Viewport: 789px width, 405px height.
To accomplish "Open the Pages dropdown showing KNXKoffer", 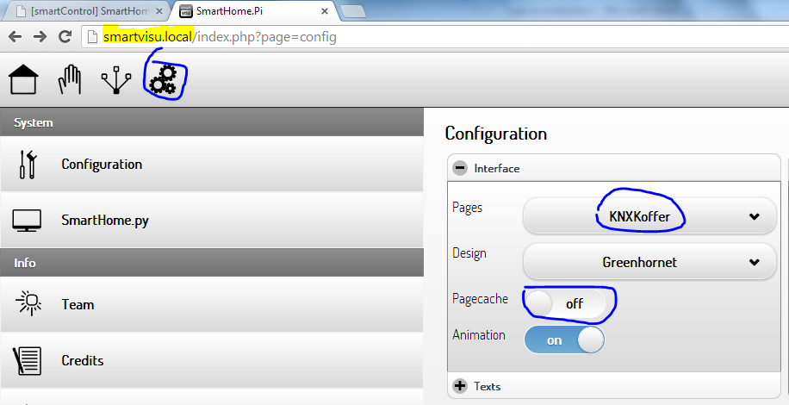I will pos(649,215).
